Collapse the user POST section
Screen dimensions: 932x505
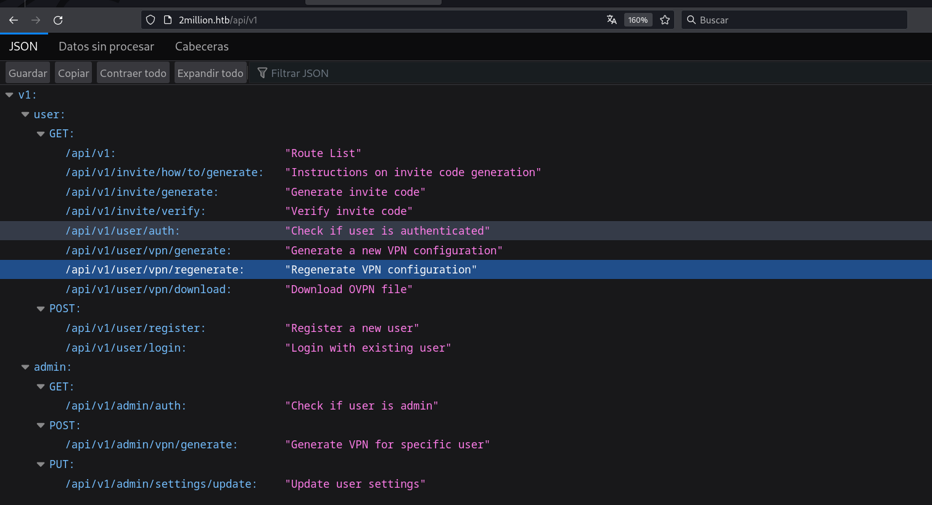pos(41,309)
